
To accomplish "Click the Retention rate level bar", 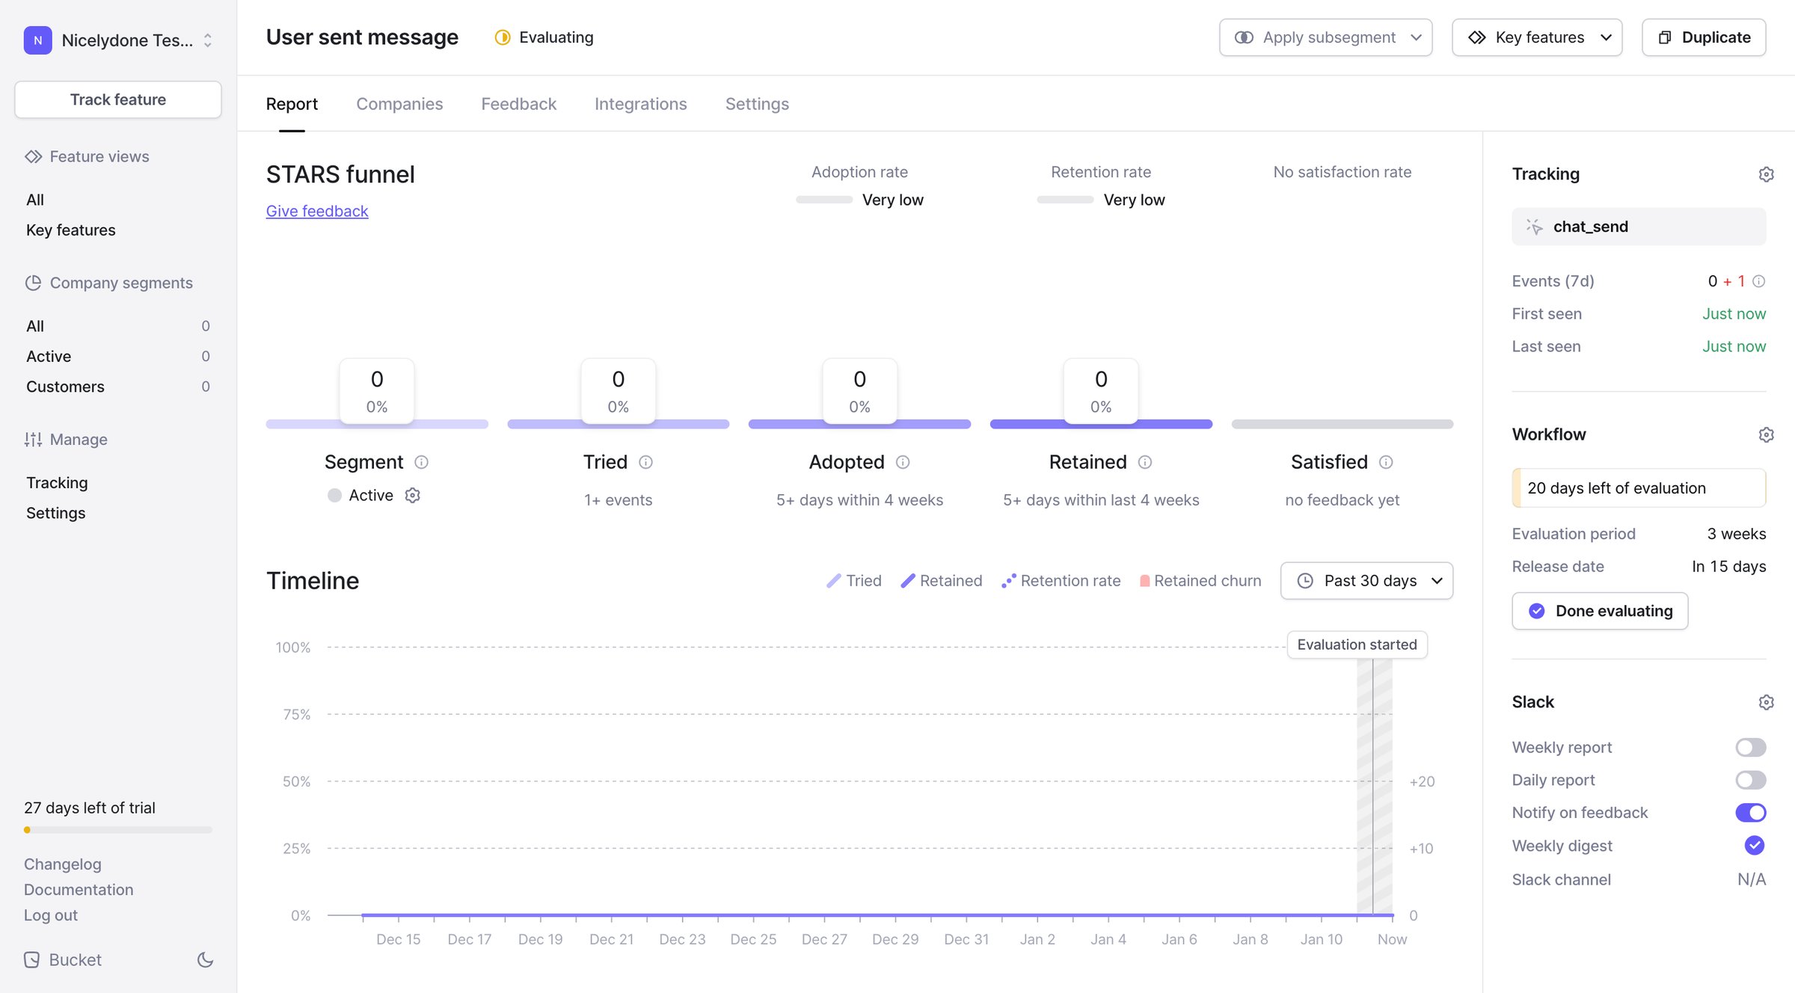I will click(x=1065, y=200).
